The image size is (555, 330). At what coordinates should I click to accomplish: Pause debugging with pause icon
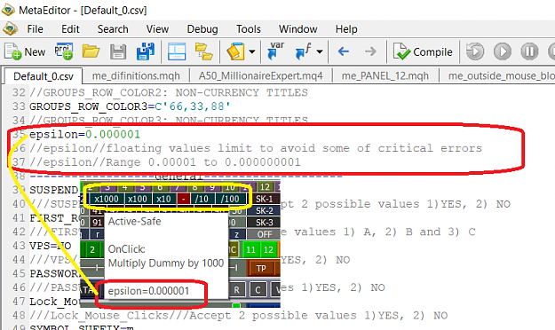(x=529, y=51)
